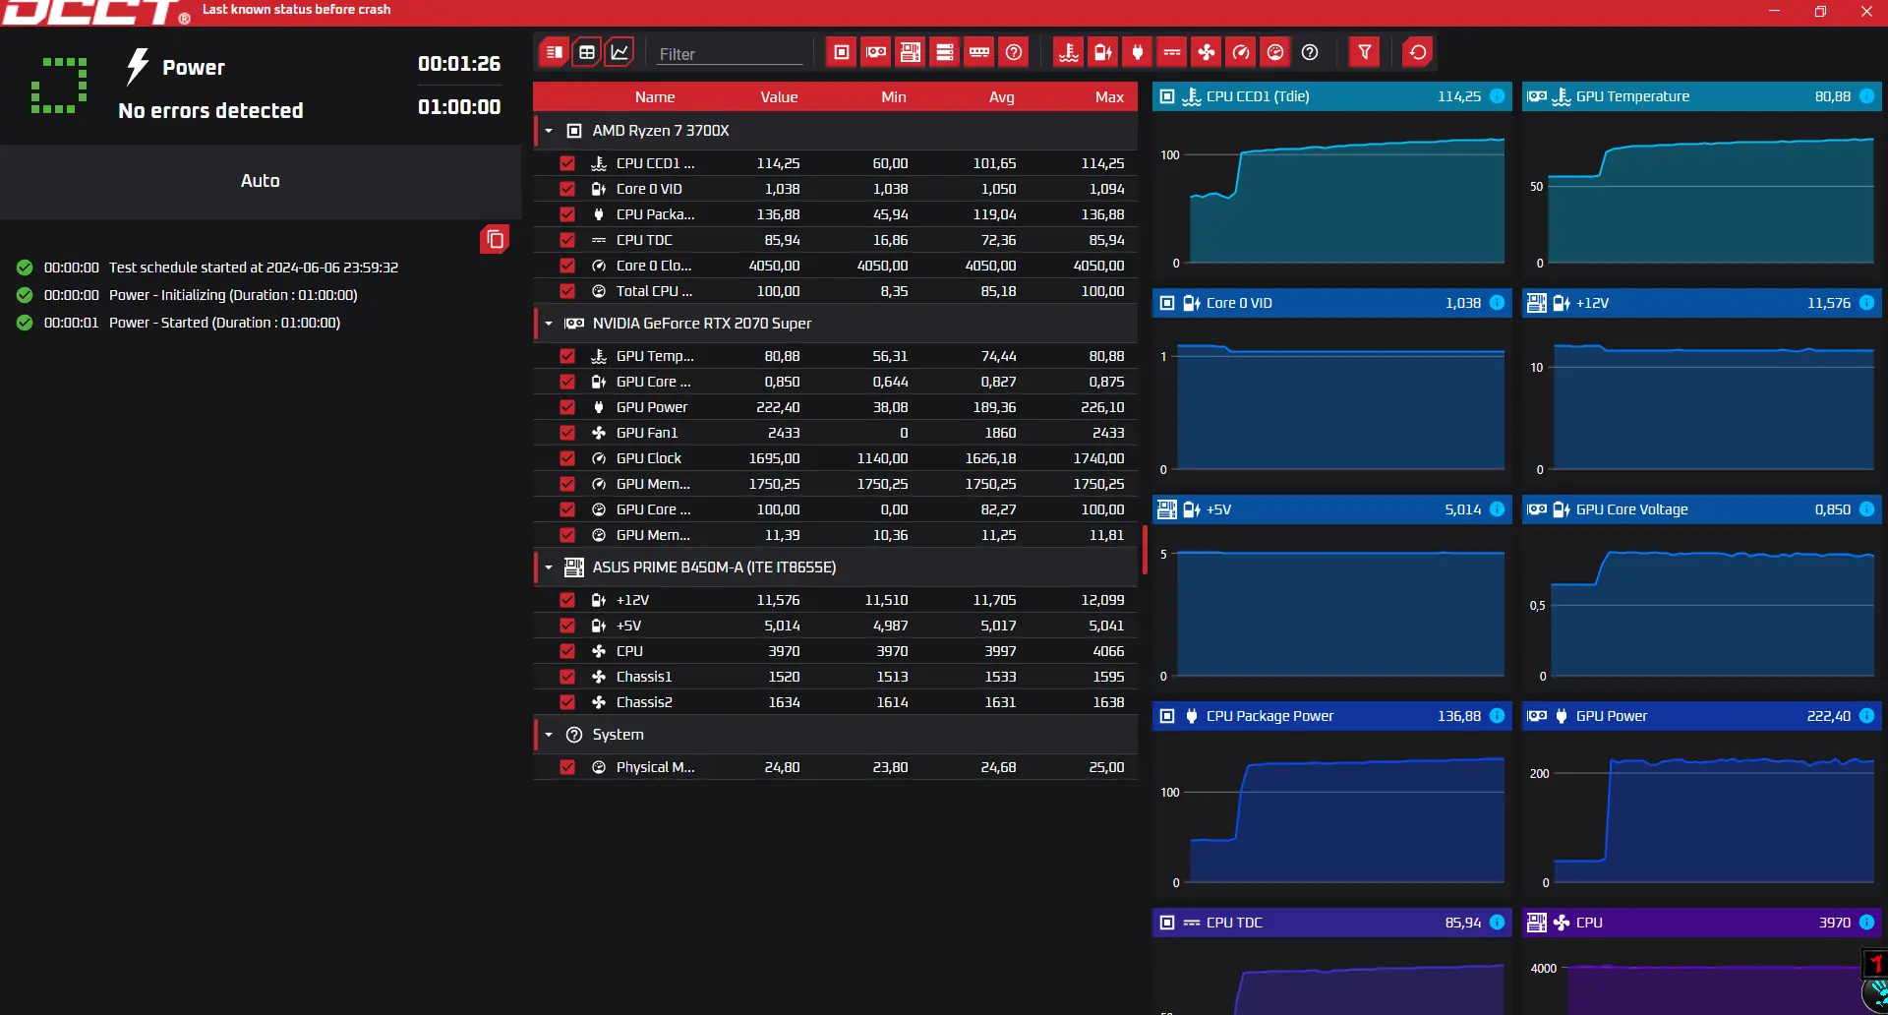Click the CPU fan graph header showing 3970

point(1702,923)
